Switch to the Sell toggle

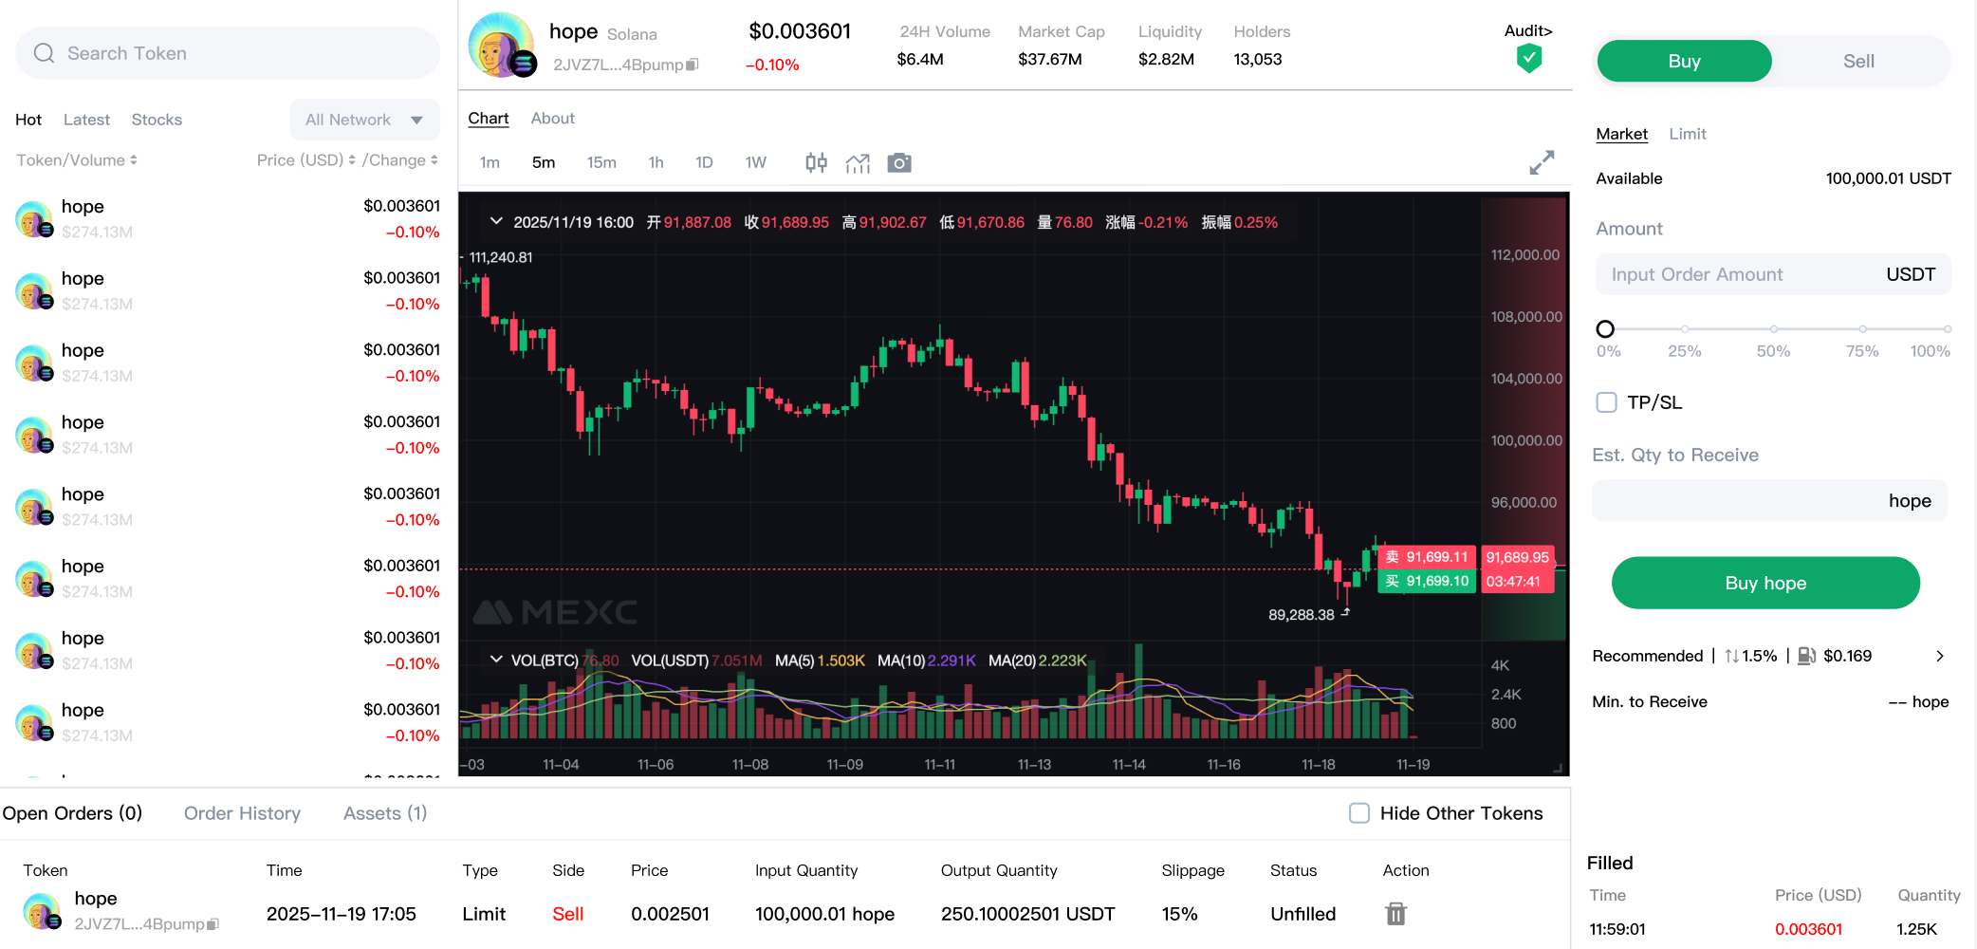pyautogui.click(x=1858, y=61)
